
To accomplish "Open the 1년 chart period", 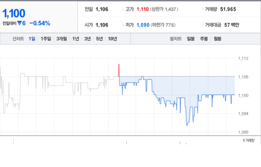I will (76, 39).
